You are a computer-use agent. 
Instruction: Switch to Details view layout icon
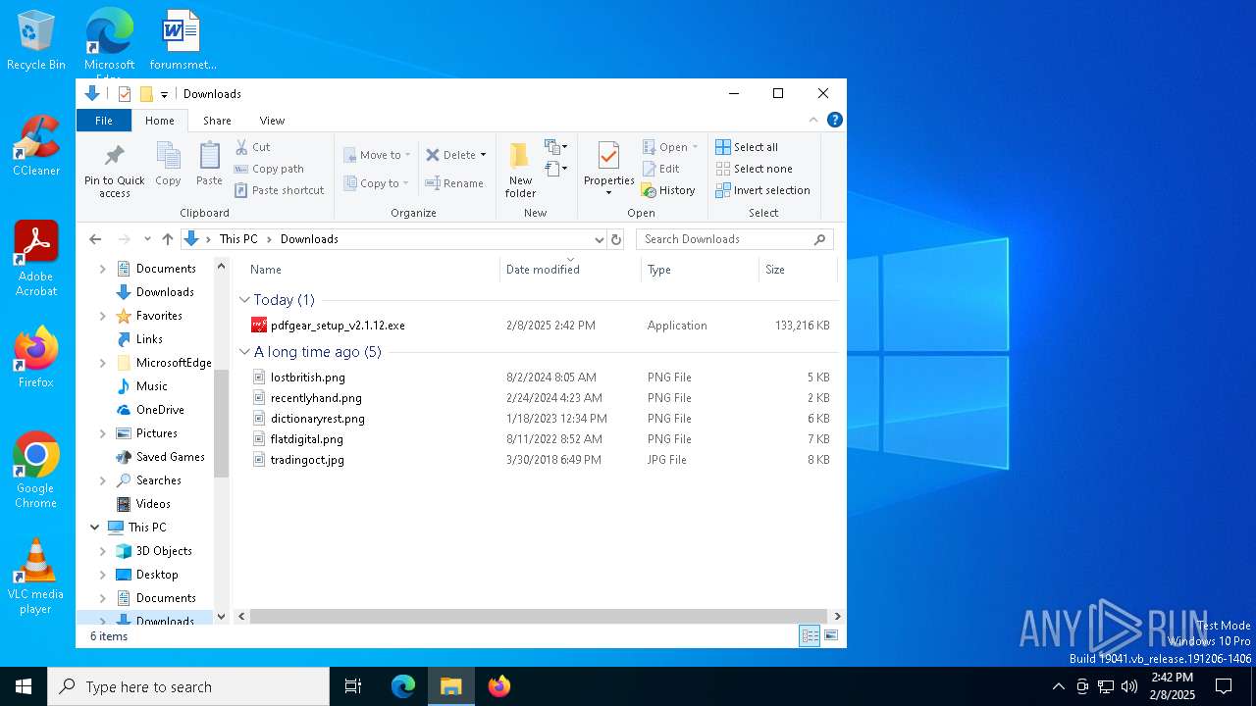[810, 636]
